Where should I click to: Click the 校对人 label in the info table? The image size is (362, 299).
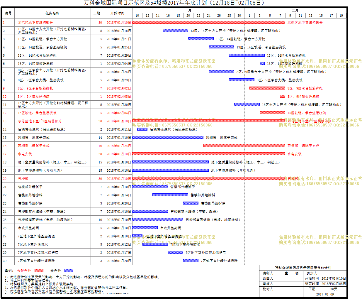pyautogui.click(x=268, y=289)
